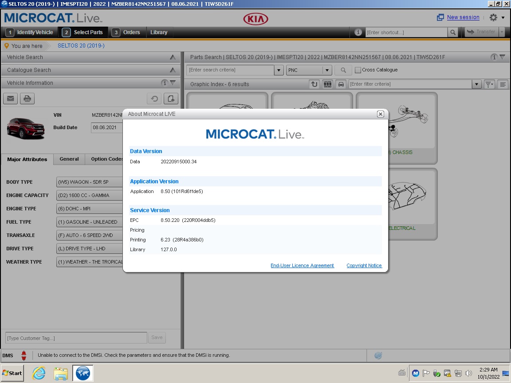Click the red Kia Seltos thumbnail
This screenshot has height=383, width=511.
[x=26, y=128]
